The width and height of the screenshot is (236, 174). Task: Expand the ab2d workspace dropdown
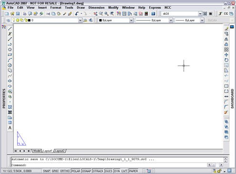pyautogui.click(x=200, y=14)
